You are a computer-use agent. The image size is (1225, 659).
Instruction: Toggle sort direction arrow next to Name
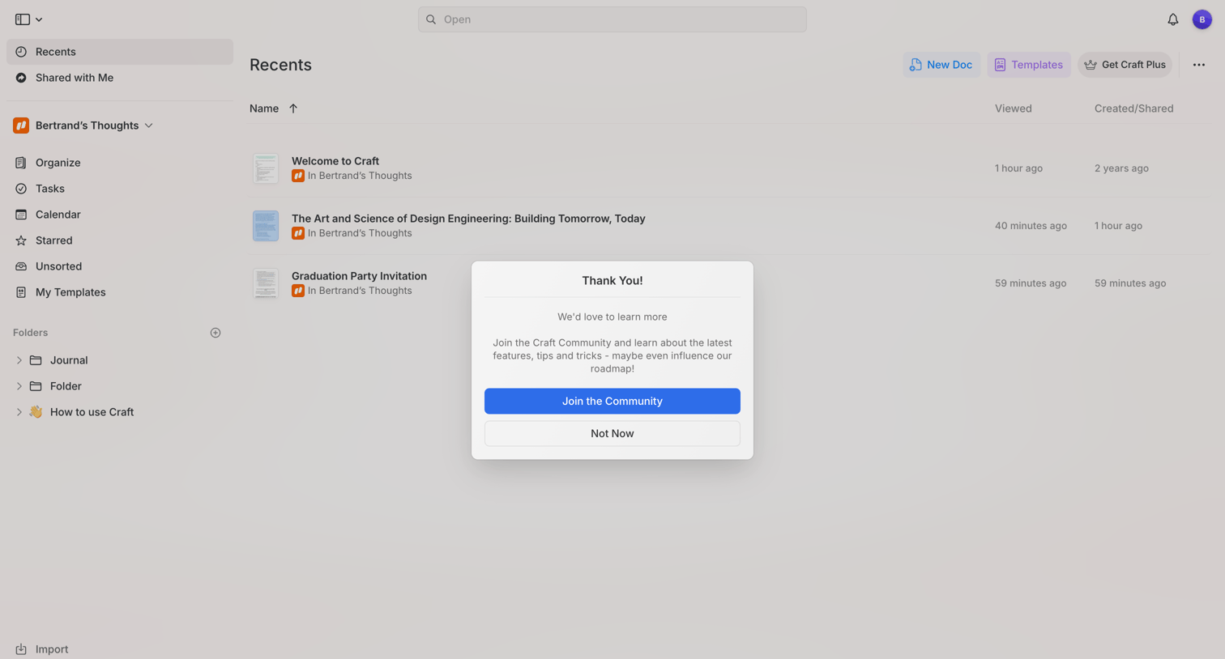click(293, 108)
